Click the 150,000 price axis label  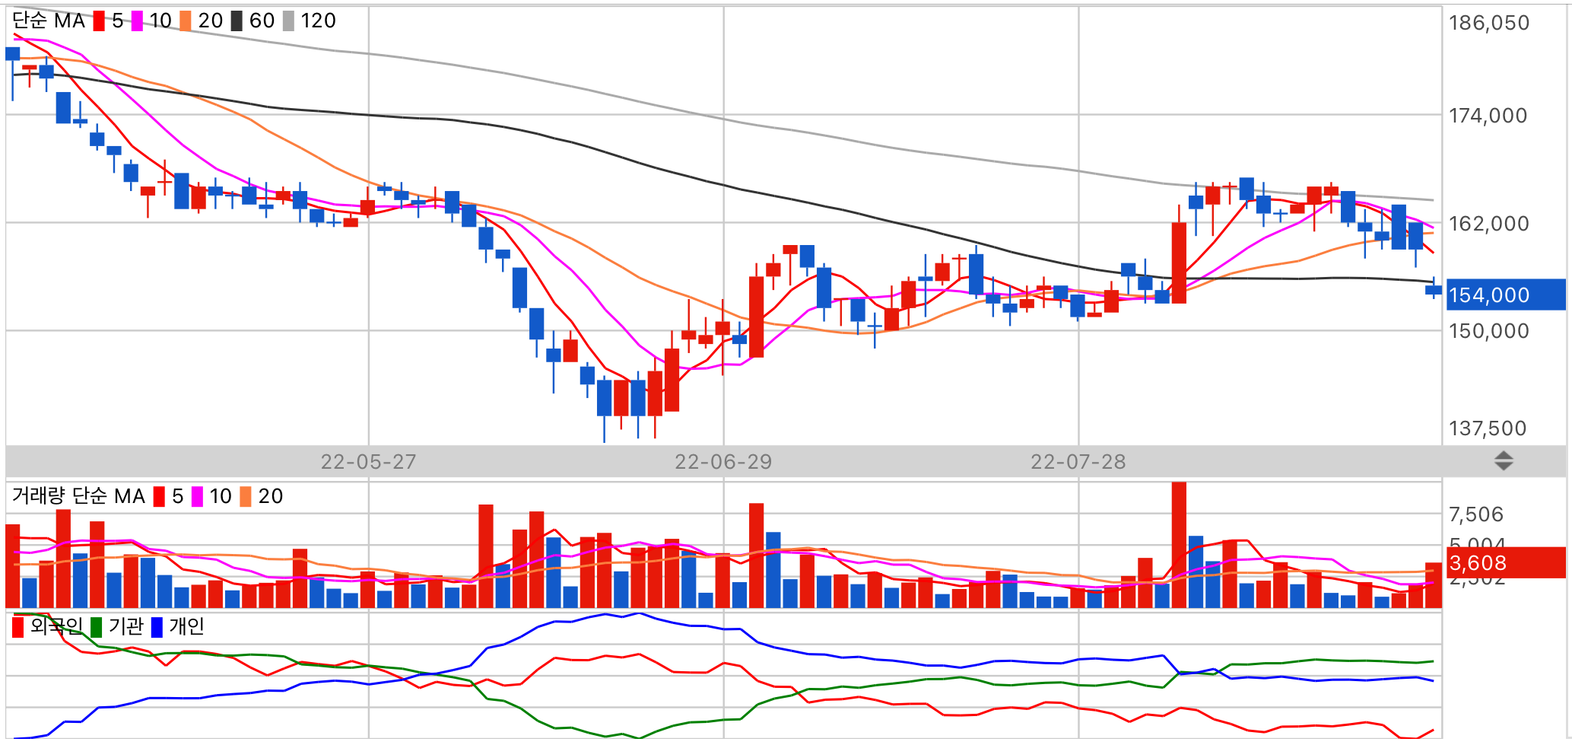1488,331
